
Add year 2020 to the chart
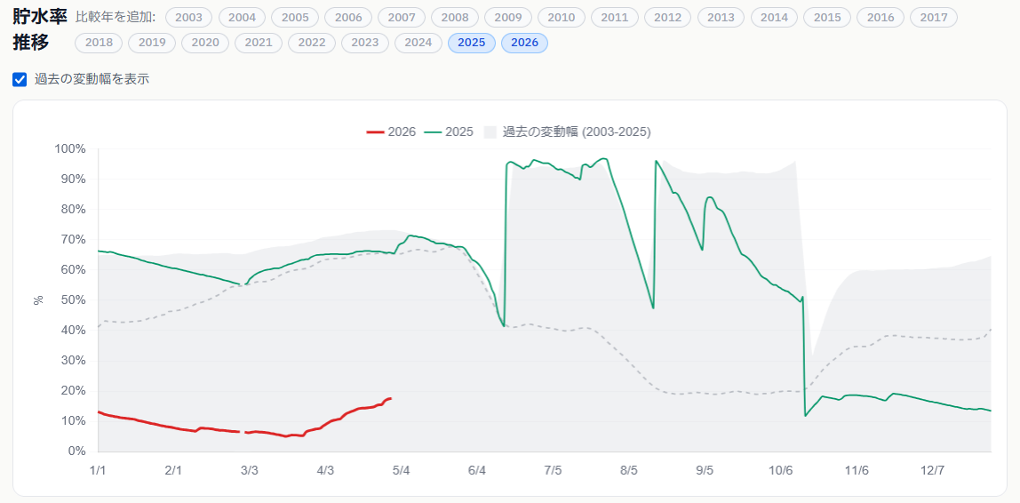click(x=205, y=43)
